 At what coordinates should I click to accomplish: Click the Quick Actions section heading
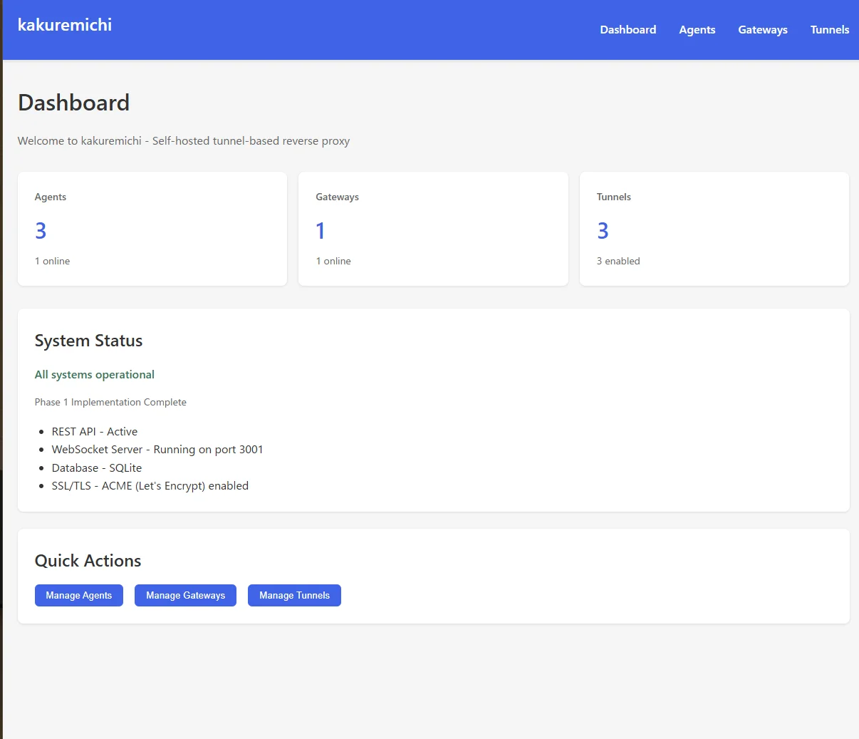(88, 561)
